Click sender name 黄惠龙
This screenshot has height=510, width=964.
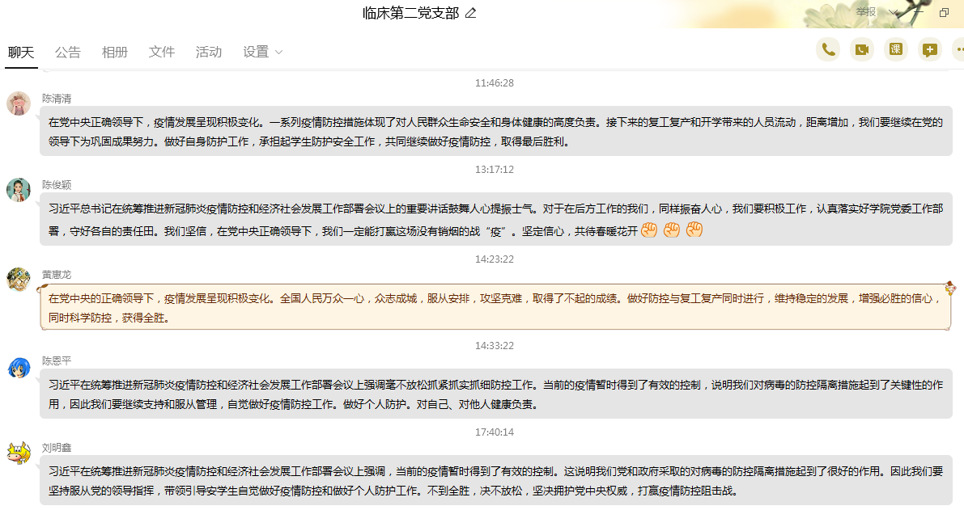(57, 275)
